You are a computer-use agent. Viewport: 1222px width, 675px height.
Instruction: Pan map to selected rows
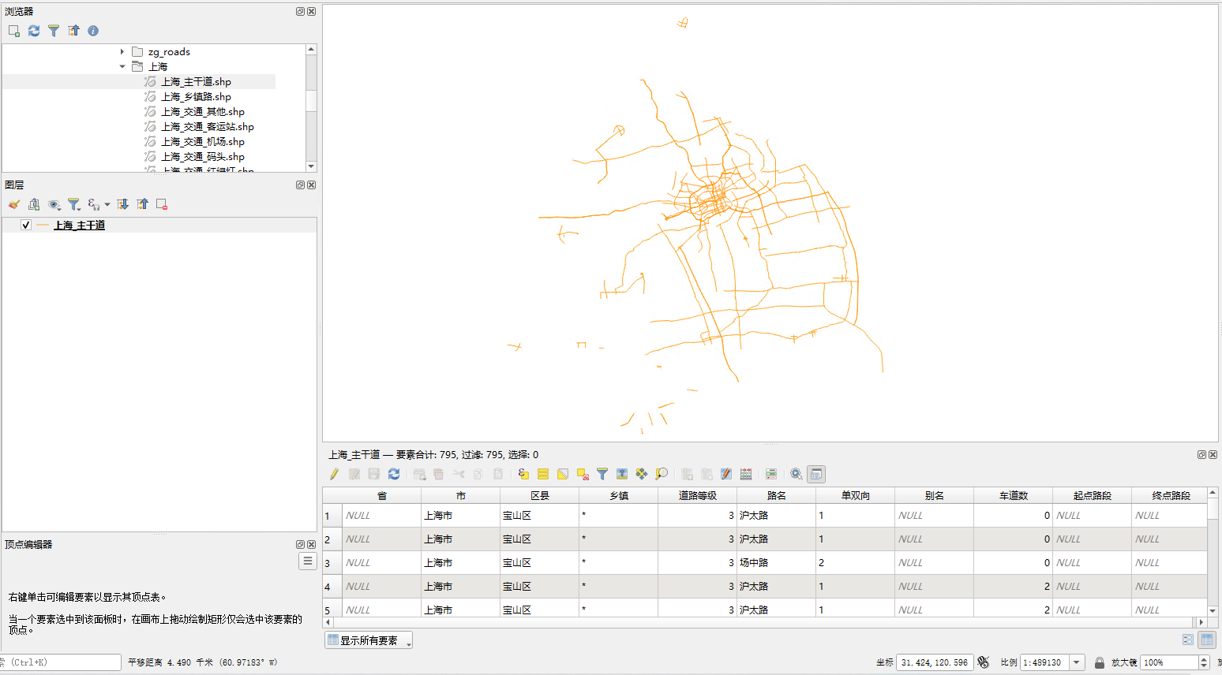[642, 474]
